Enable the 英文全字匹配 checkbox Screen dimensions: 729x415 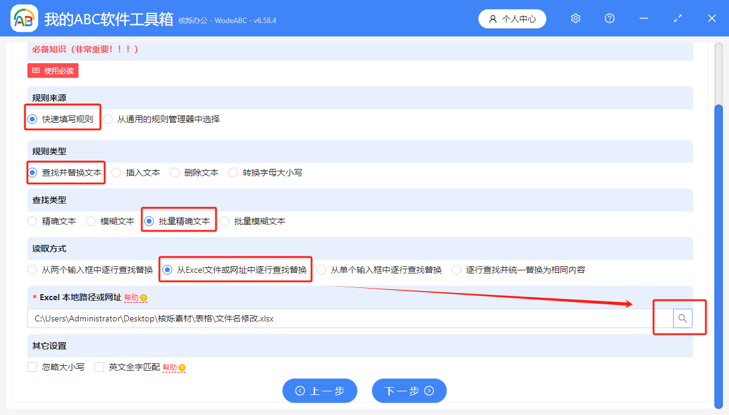(99, 366)
